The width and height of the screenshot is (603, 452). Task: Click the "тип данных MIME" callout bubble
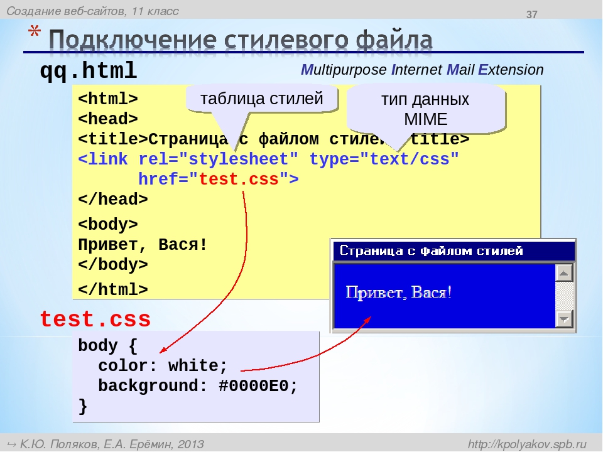tap(425, 109)
